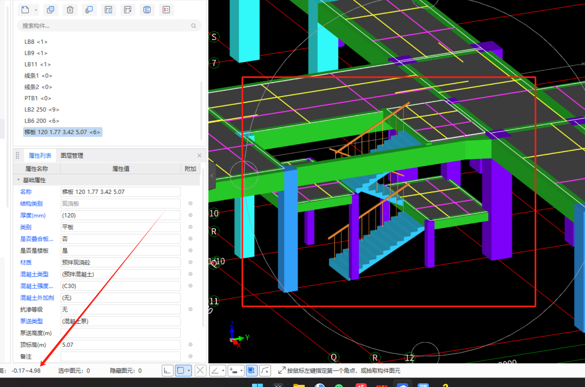
Task: Toggle the 附加 checkbox for 厚度(mm)
Action: (190, 215)
